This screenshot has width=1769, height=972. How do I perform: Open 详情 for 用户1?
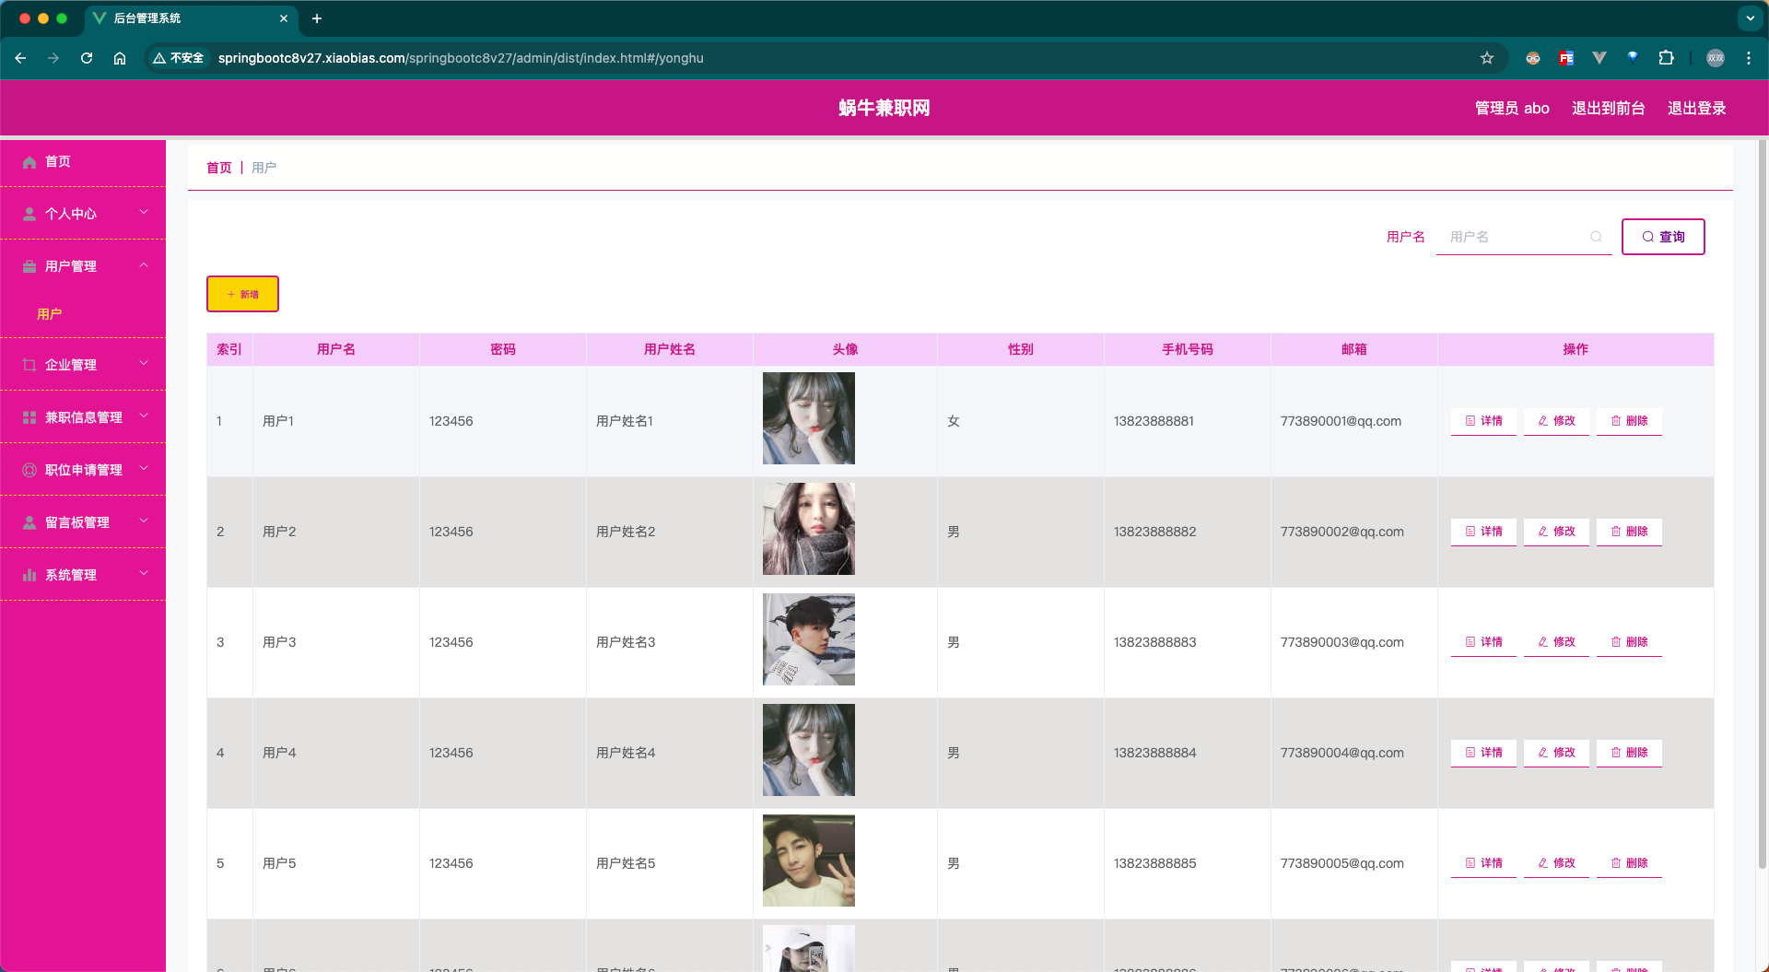(x=1483, y=421)
